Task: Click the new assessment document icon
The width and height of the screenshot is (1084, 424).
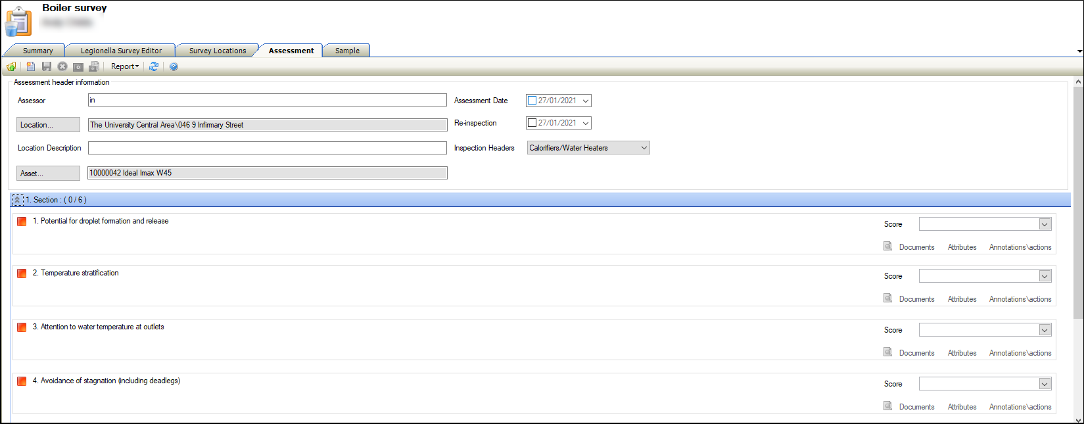Action: tap(31, 66)
